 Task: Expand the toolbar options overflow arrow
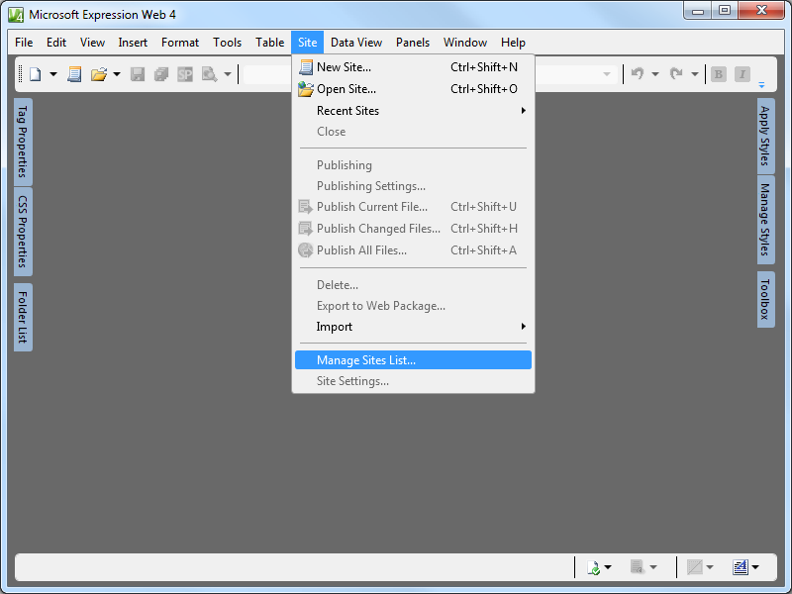761,85
